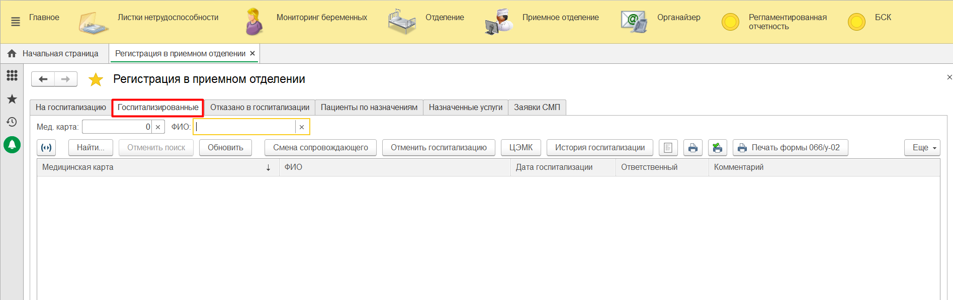Add page to favorites with yellow star
The image size is (953, 300).
[x=96, y=79]
